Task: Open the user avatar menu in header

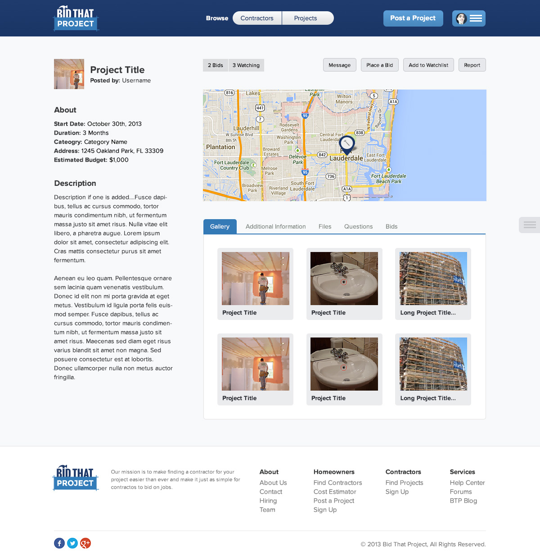Action: [468, 18]
